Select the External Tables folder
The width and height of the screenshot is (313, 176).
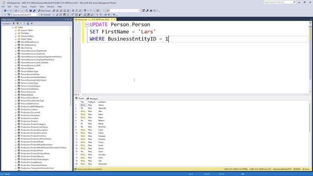pyautogui.click(x=27, y=36)
